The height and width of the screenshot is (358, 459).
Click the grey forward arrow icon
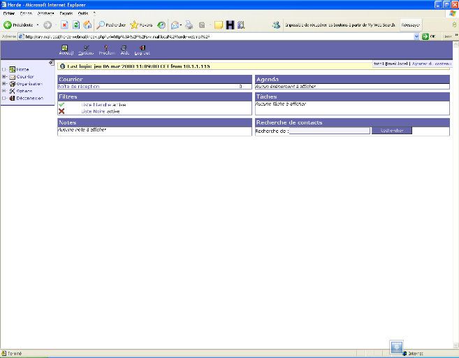point(48,25)
